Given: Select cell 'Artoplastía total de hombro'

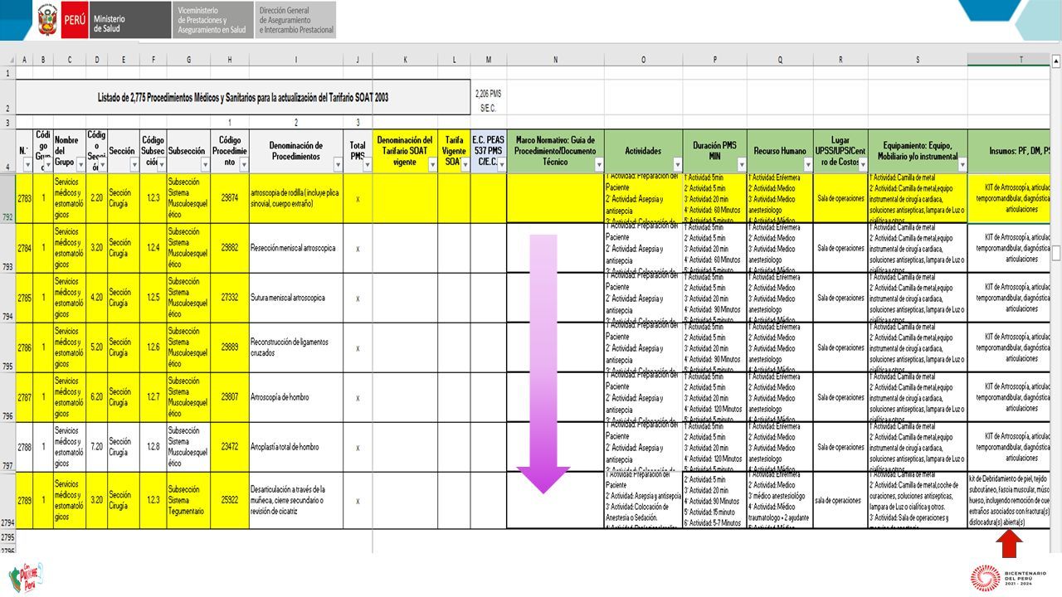Looking at the screenshot, I should point(296,447).
